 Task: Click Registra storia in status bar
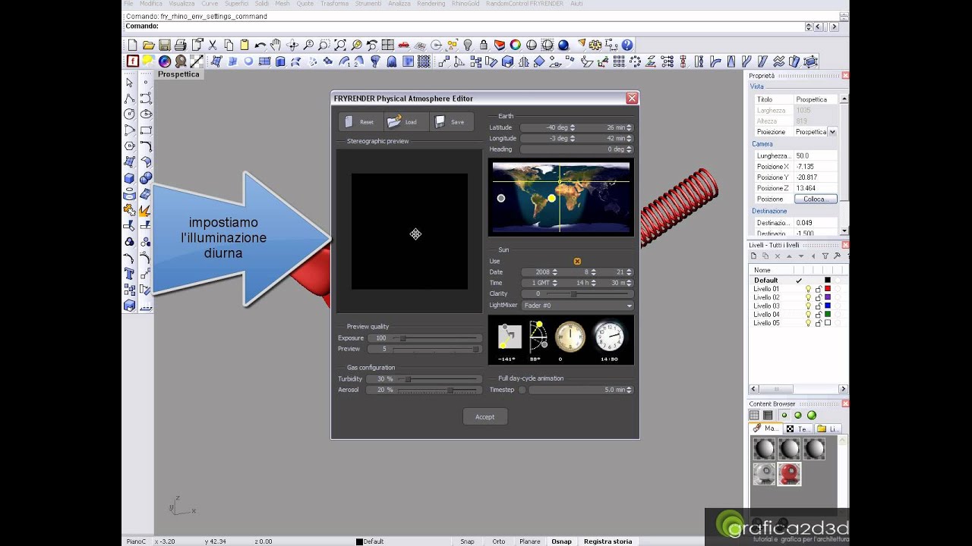pos(607,541)
